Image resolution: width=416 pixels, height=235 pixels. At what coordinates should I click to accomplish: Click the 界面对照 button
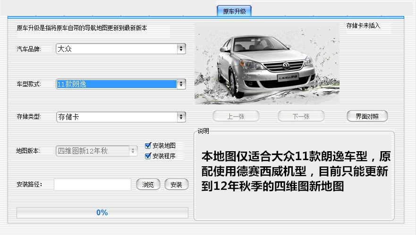coord(367,116)
